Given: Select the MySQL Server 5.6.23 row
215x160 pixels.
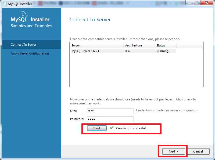Looking at the screenshot, I should point(123,51).
